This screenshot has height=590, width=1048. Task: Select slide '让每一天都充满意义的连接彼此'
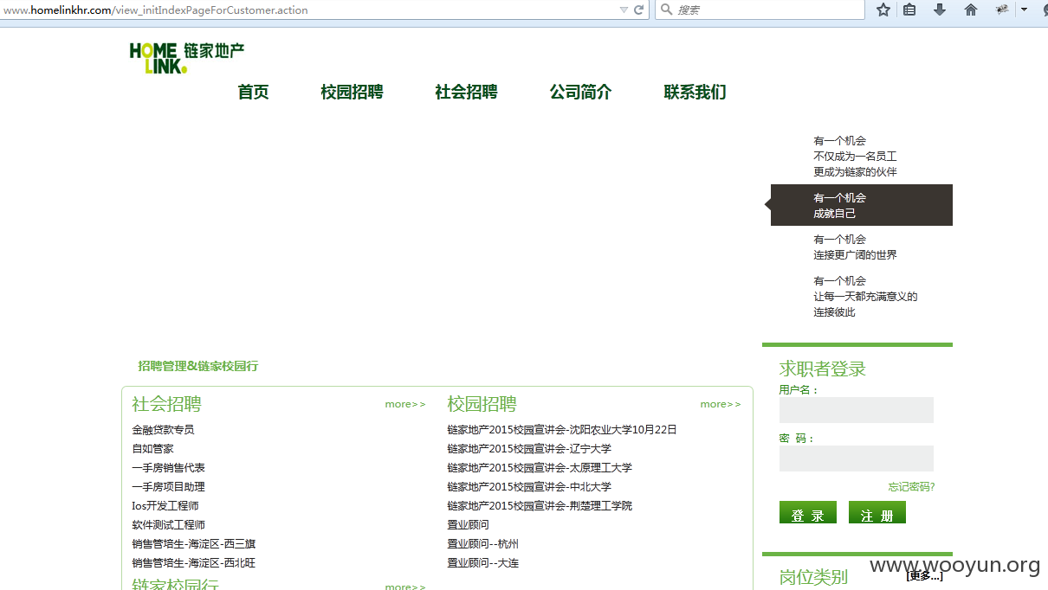coord(865,296)
